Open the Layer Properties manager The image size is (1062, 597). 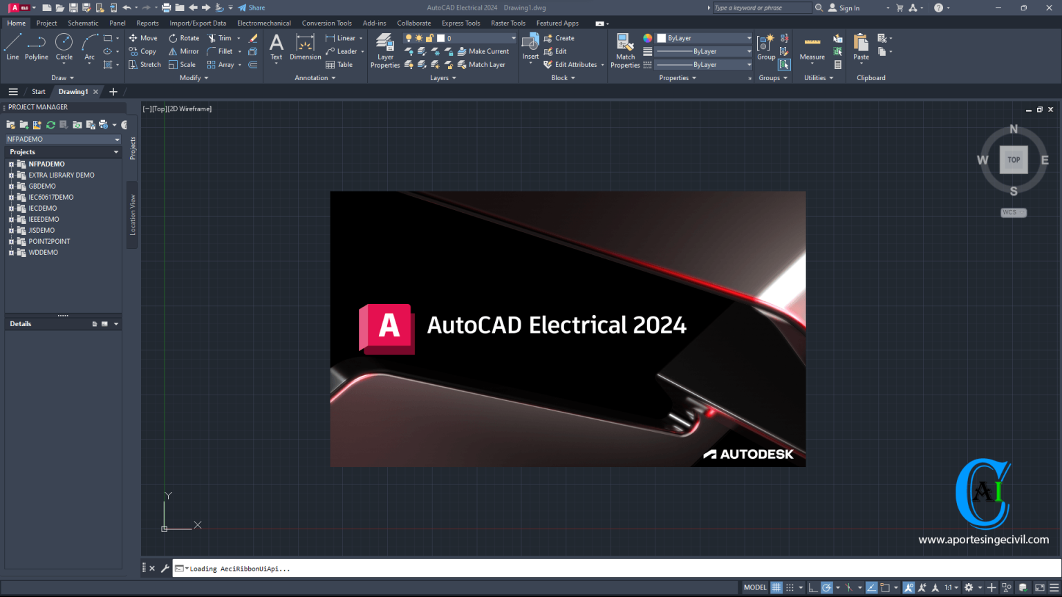tap(384, 50)
